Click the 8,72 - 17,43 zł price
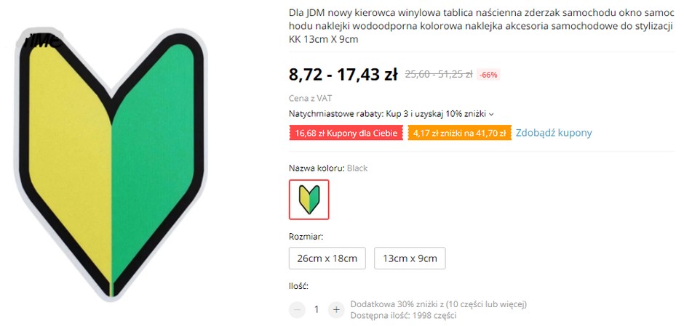The image size is (684, 326). pyautogui.click(x=343, y=75)
